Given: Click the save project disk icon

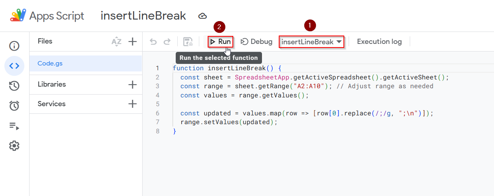Looking at the screenshot, I should [x=188, y=42].
